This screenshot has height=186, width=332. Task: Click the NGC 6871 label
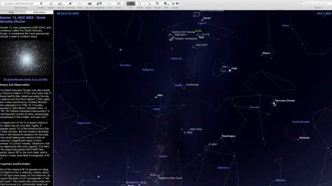[202, 45]
